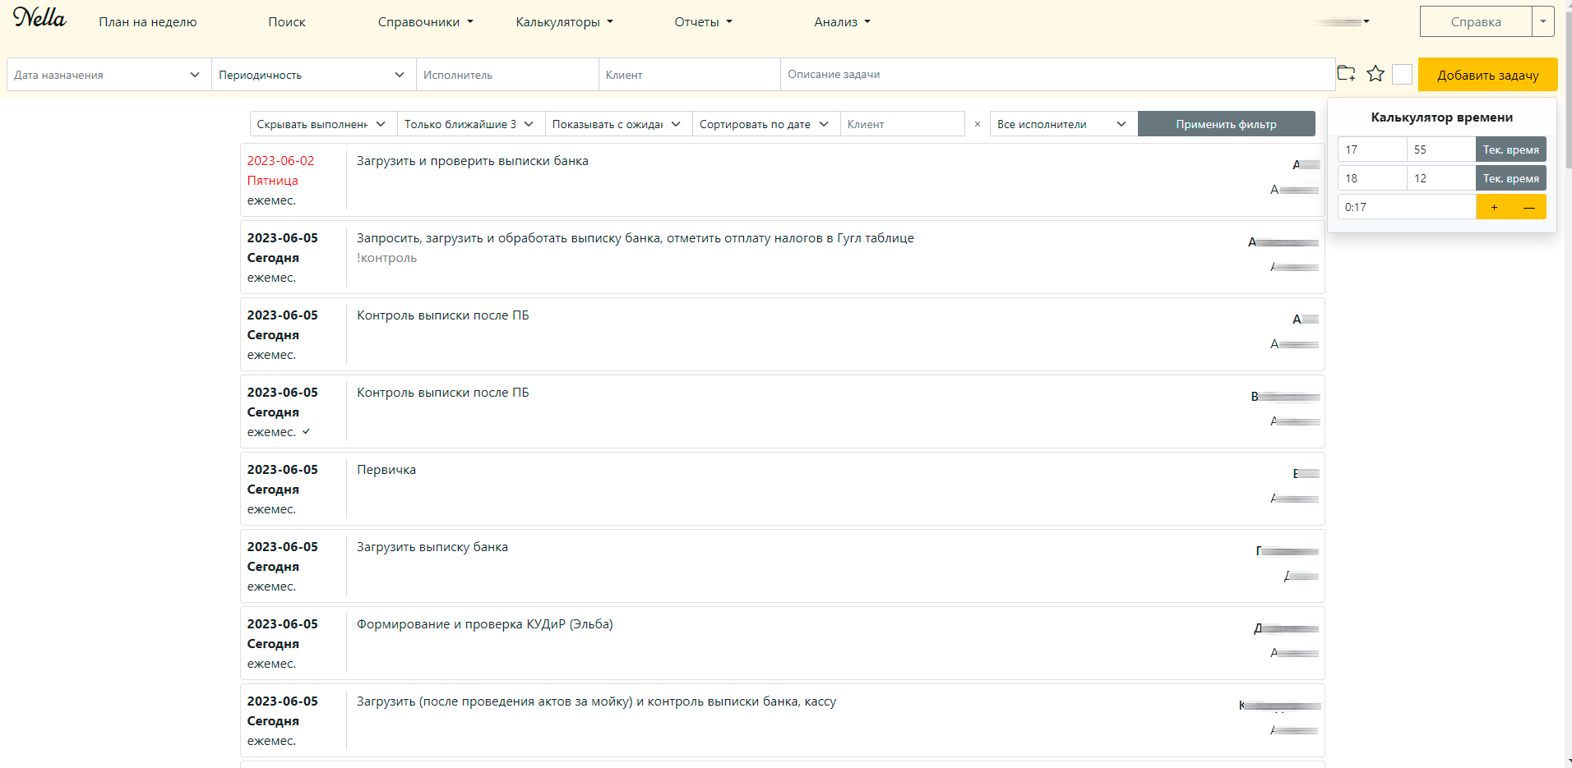Click the start hour field showing 17

[x=1372, y=149]
